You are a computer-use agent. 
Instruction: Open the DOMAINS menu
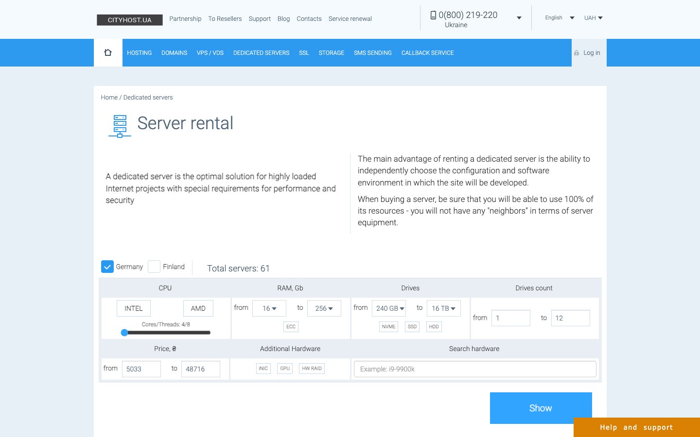pyautogui.click(x=175, y=53)
